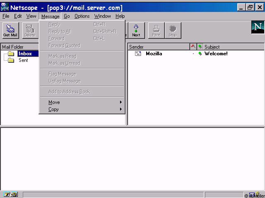Viewport: 265px width, 198px height.
Task: Open the Edit menu
Action: pyautogui.click(x=18, y=16)
